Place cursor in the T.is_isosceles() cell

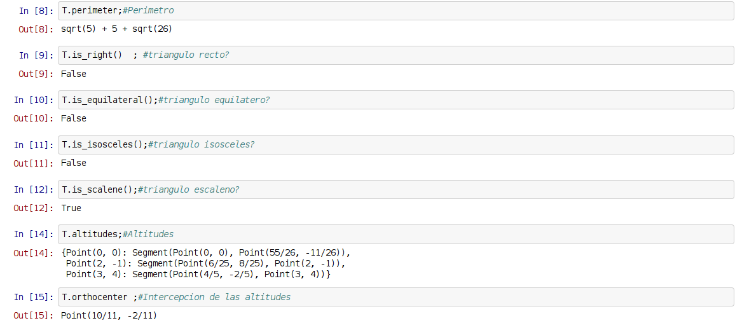pos(394,144)
